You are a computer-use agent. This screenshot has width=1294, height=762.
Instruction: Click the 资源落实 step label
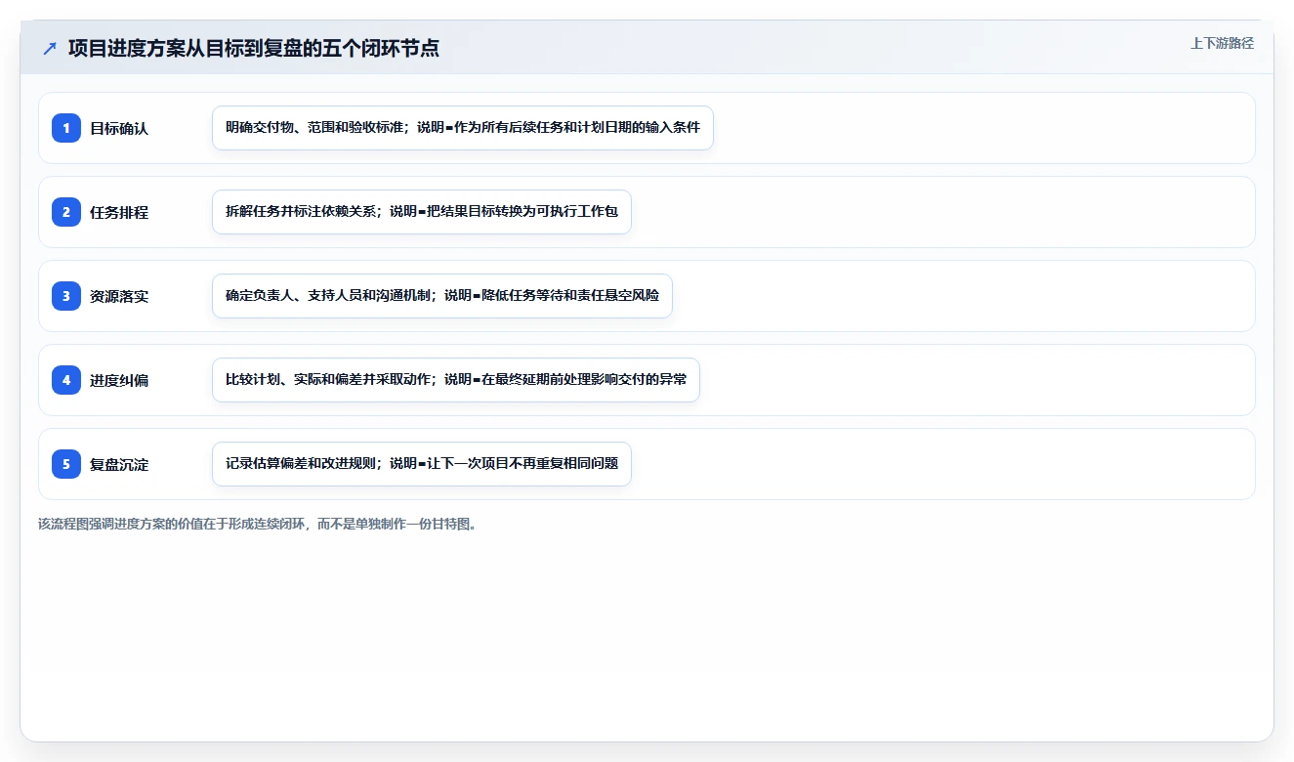tap(119, 296)
